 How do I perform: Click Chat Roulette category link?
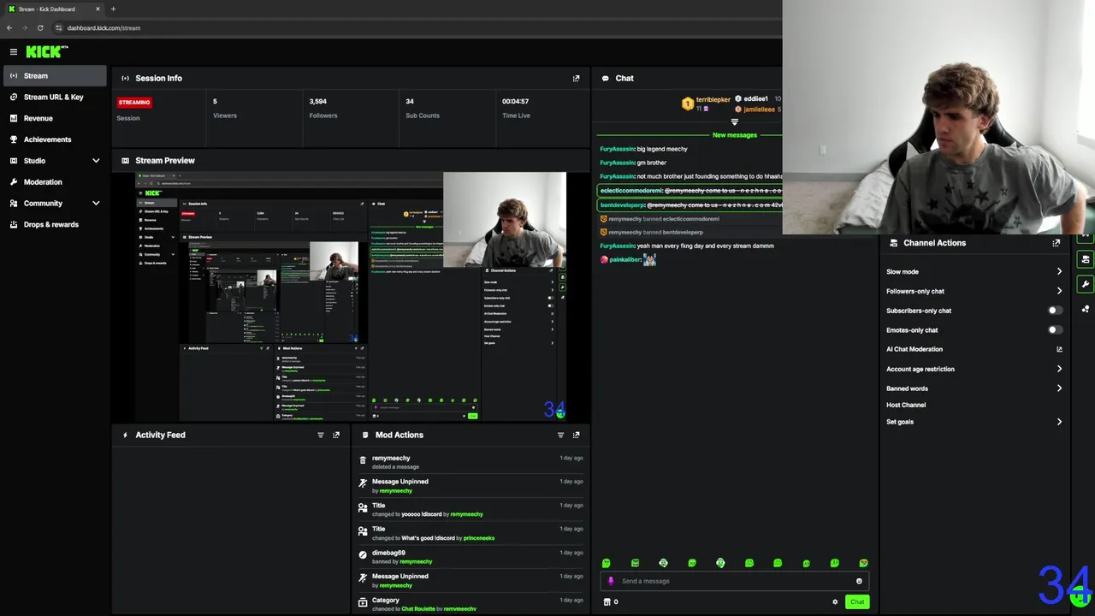[418, 609]
